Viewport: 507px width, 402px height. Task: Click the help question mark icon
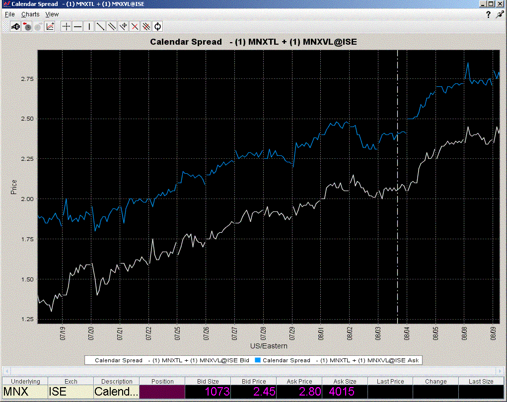click(x=488, y=14)
